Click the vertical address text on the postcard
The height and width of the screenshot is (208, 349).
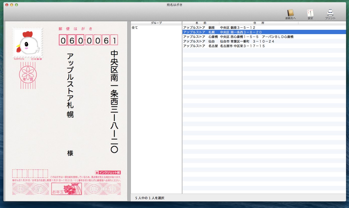tap(114, 102)
